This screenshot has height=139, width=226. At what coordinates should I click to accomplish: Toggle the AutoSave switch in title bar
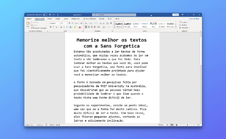(45, 15)
